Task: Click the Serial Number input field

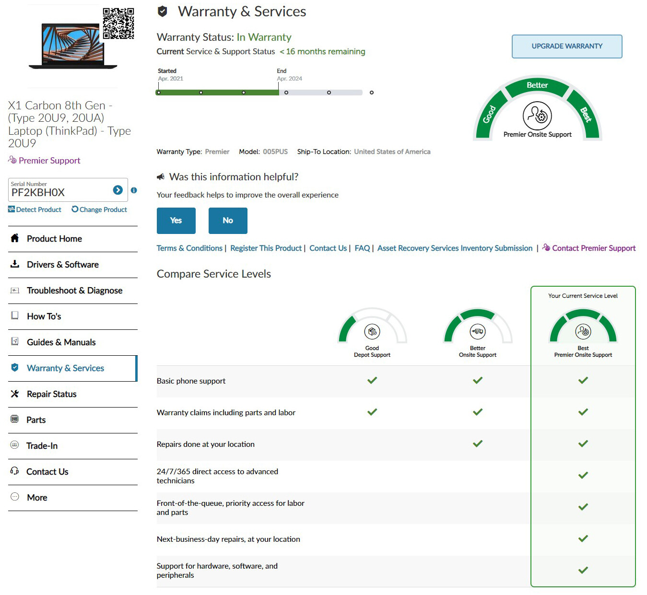Action: pos(60,192)
